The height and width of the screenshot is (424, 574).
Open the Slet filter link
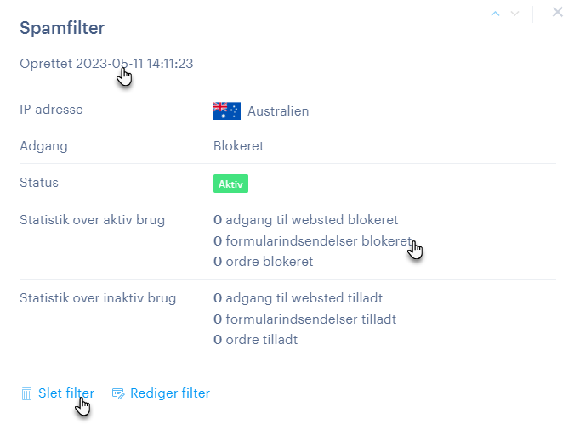[x=65, y=393]
